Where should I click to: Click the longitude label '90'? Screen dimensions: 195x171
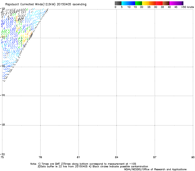(x=193, y=157)
